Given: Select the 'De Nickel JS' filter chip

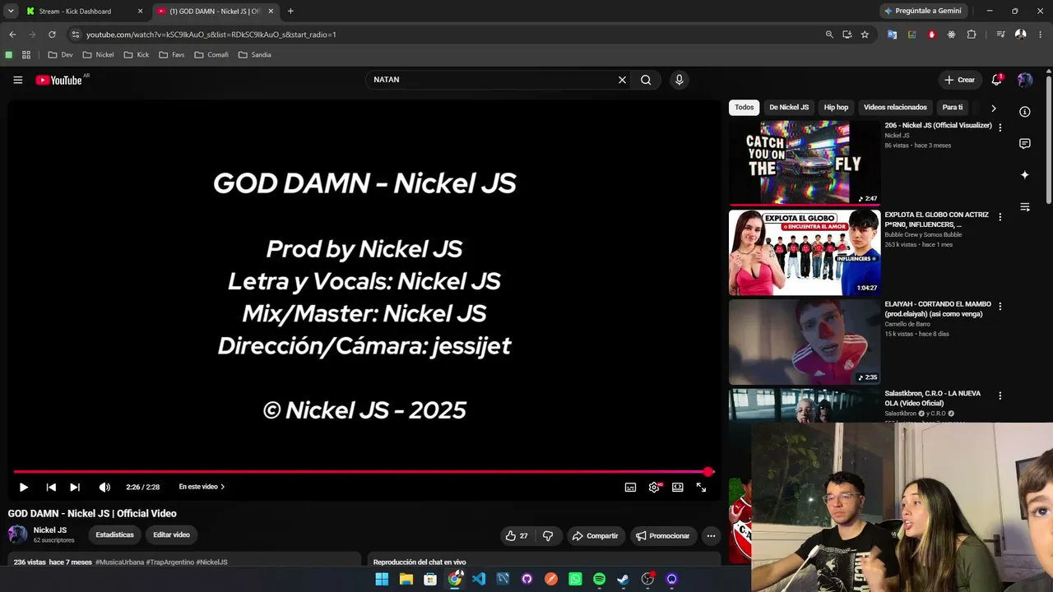Looking at the screenshot, I should pos(789,107).
